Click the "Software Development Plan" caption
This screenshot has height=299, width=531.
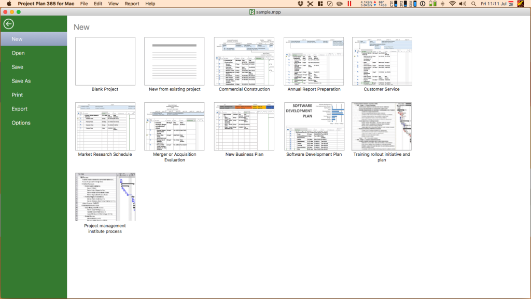(314, 154)
